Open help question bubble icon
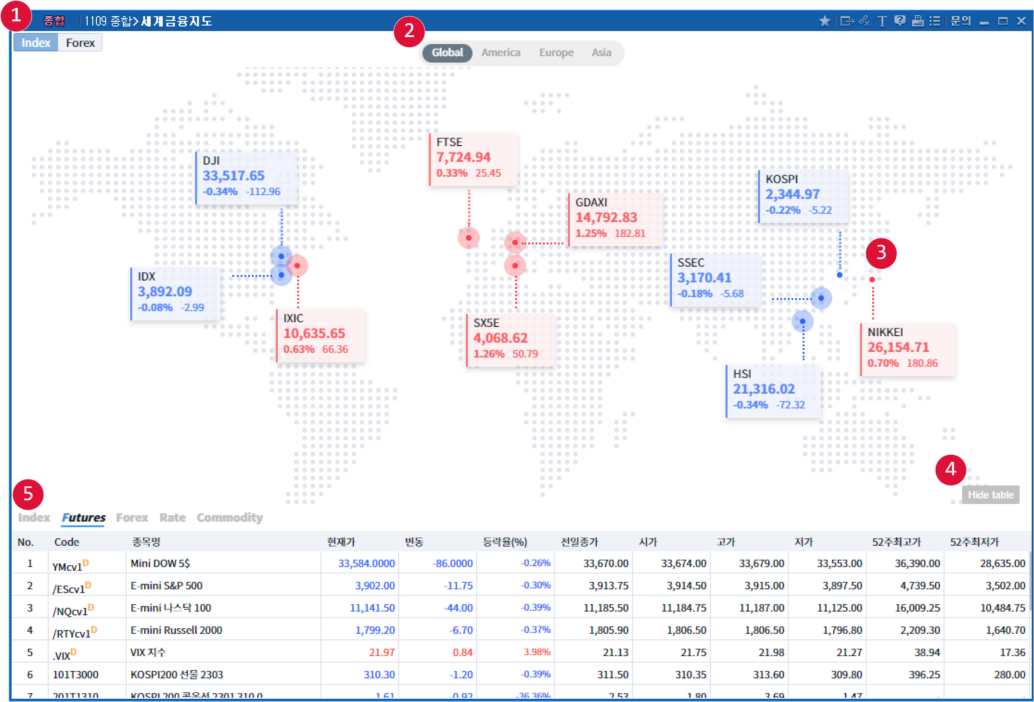This screenshot has height=702, width=1034. click(x=900, y=21)
